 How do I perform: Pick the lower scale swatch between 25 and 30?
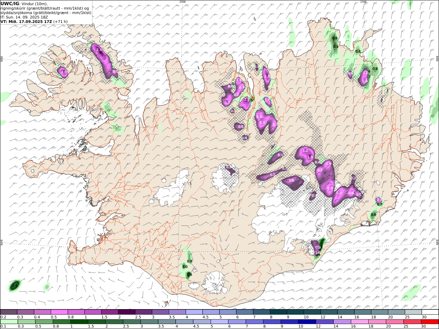pyautogui.click(x=412, y=321)
